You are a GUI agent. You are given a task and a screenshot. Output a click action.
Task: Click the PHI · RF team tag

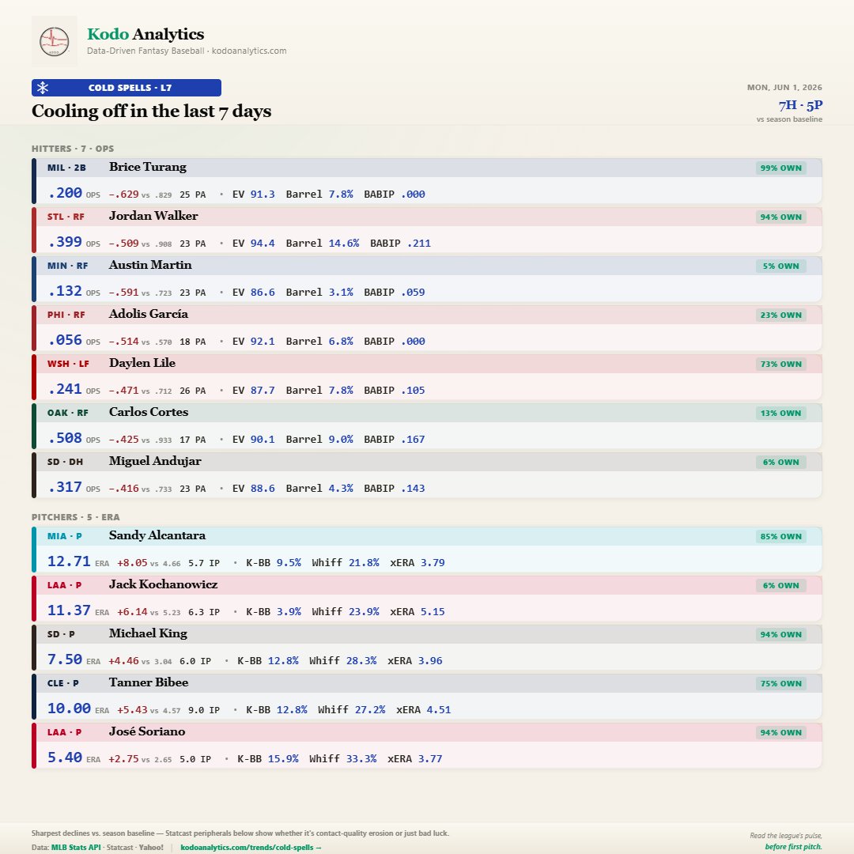coord(66,315)
